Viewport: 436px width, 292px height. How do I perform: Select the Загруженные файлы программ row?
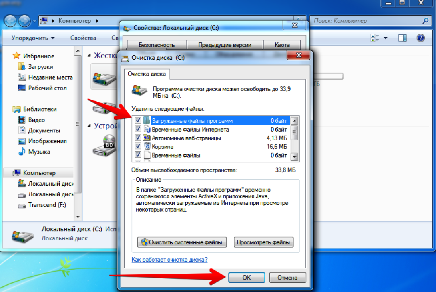(x=212, y=120)
